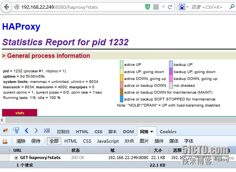Click the uptime = 0d 5h30m59s line

click(x=24, y=76)
